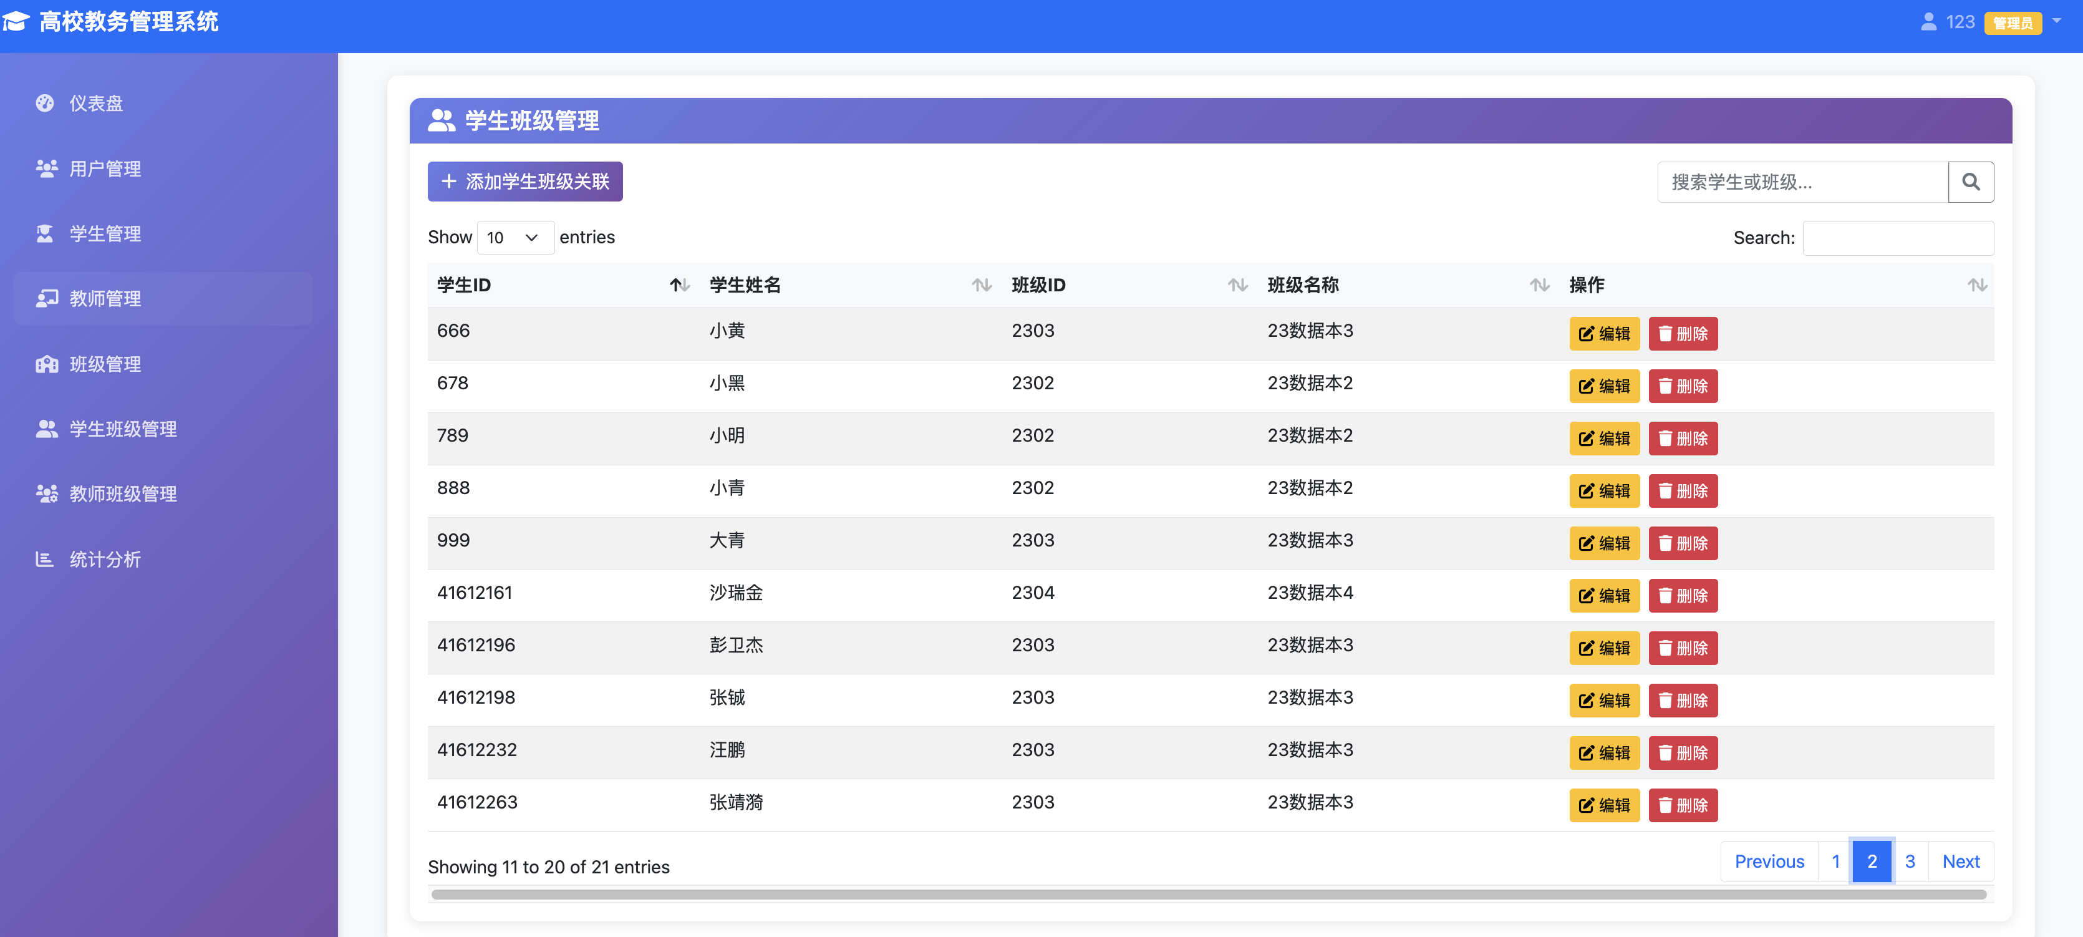Click the user avatar icon beside 123
Image resolution: width=2083 pixels, height=937 pixels.
(1928, 22)
